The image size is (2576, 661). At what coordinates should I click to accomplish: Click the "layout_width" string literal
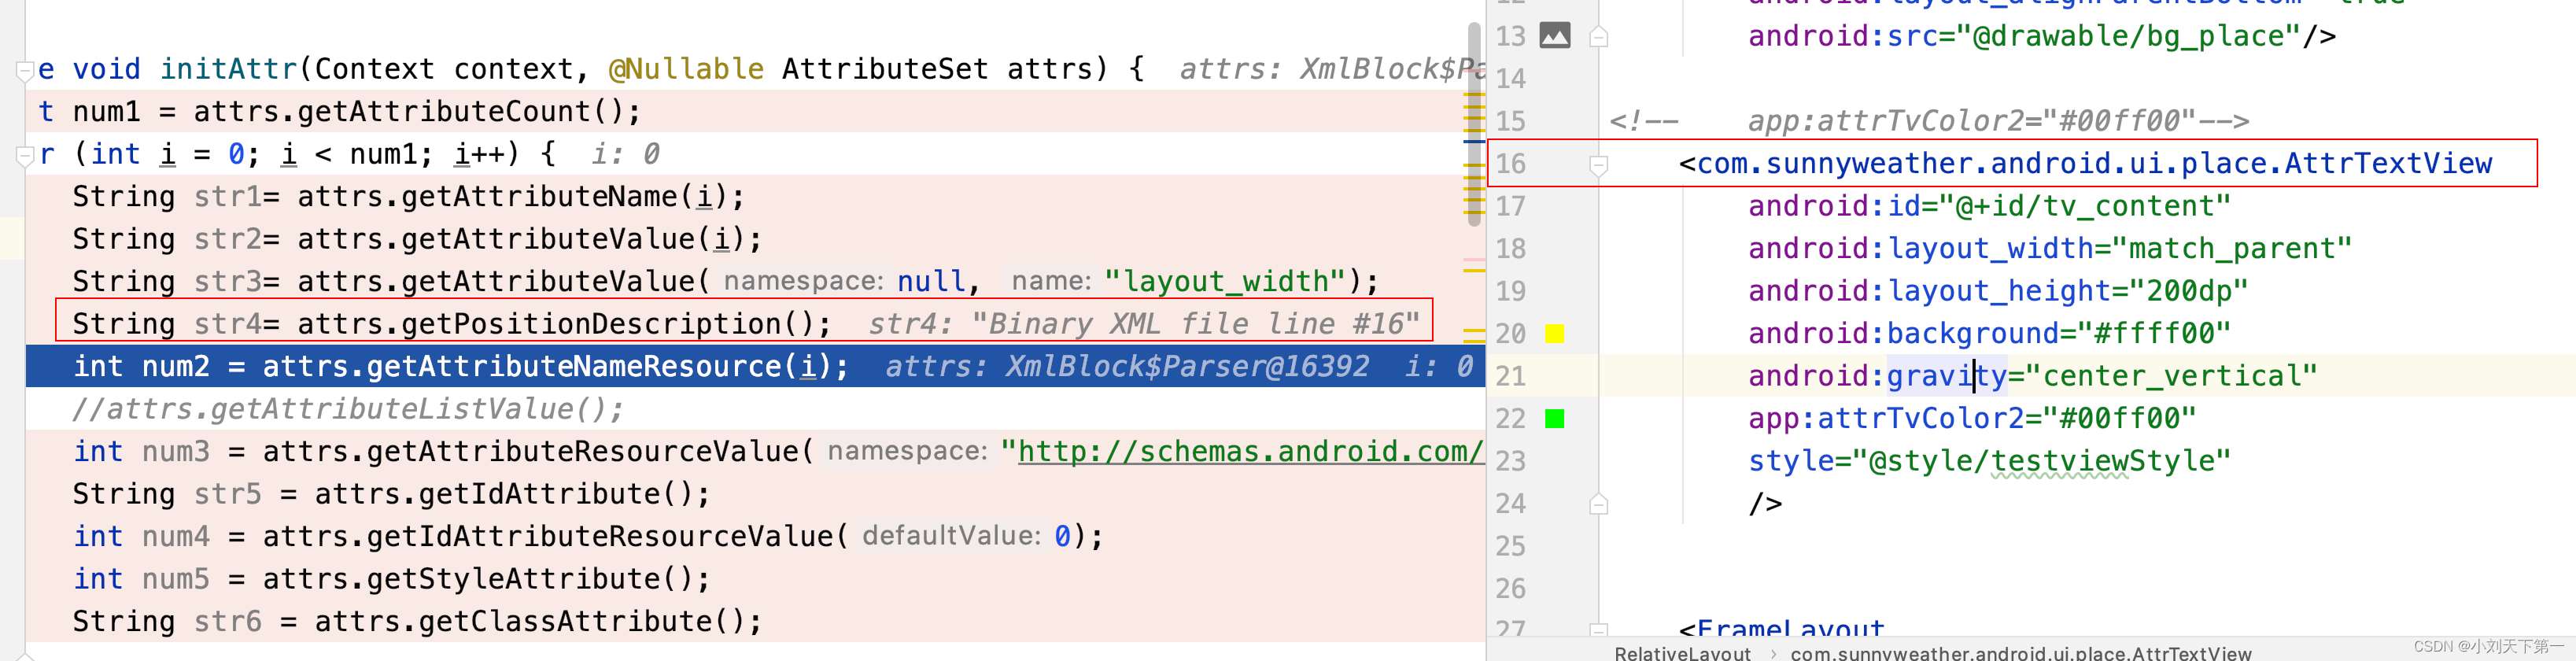point(1225,281)
